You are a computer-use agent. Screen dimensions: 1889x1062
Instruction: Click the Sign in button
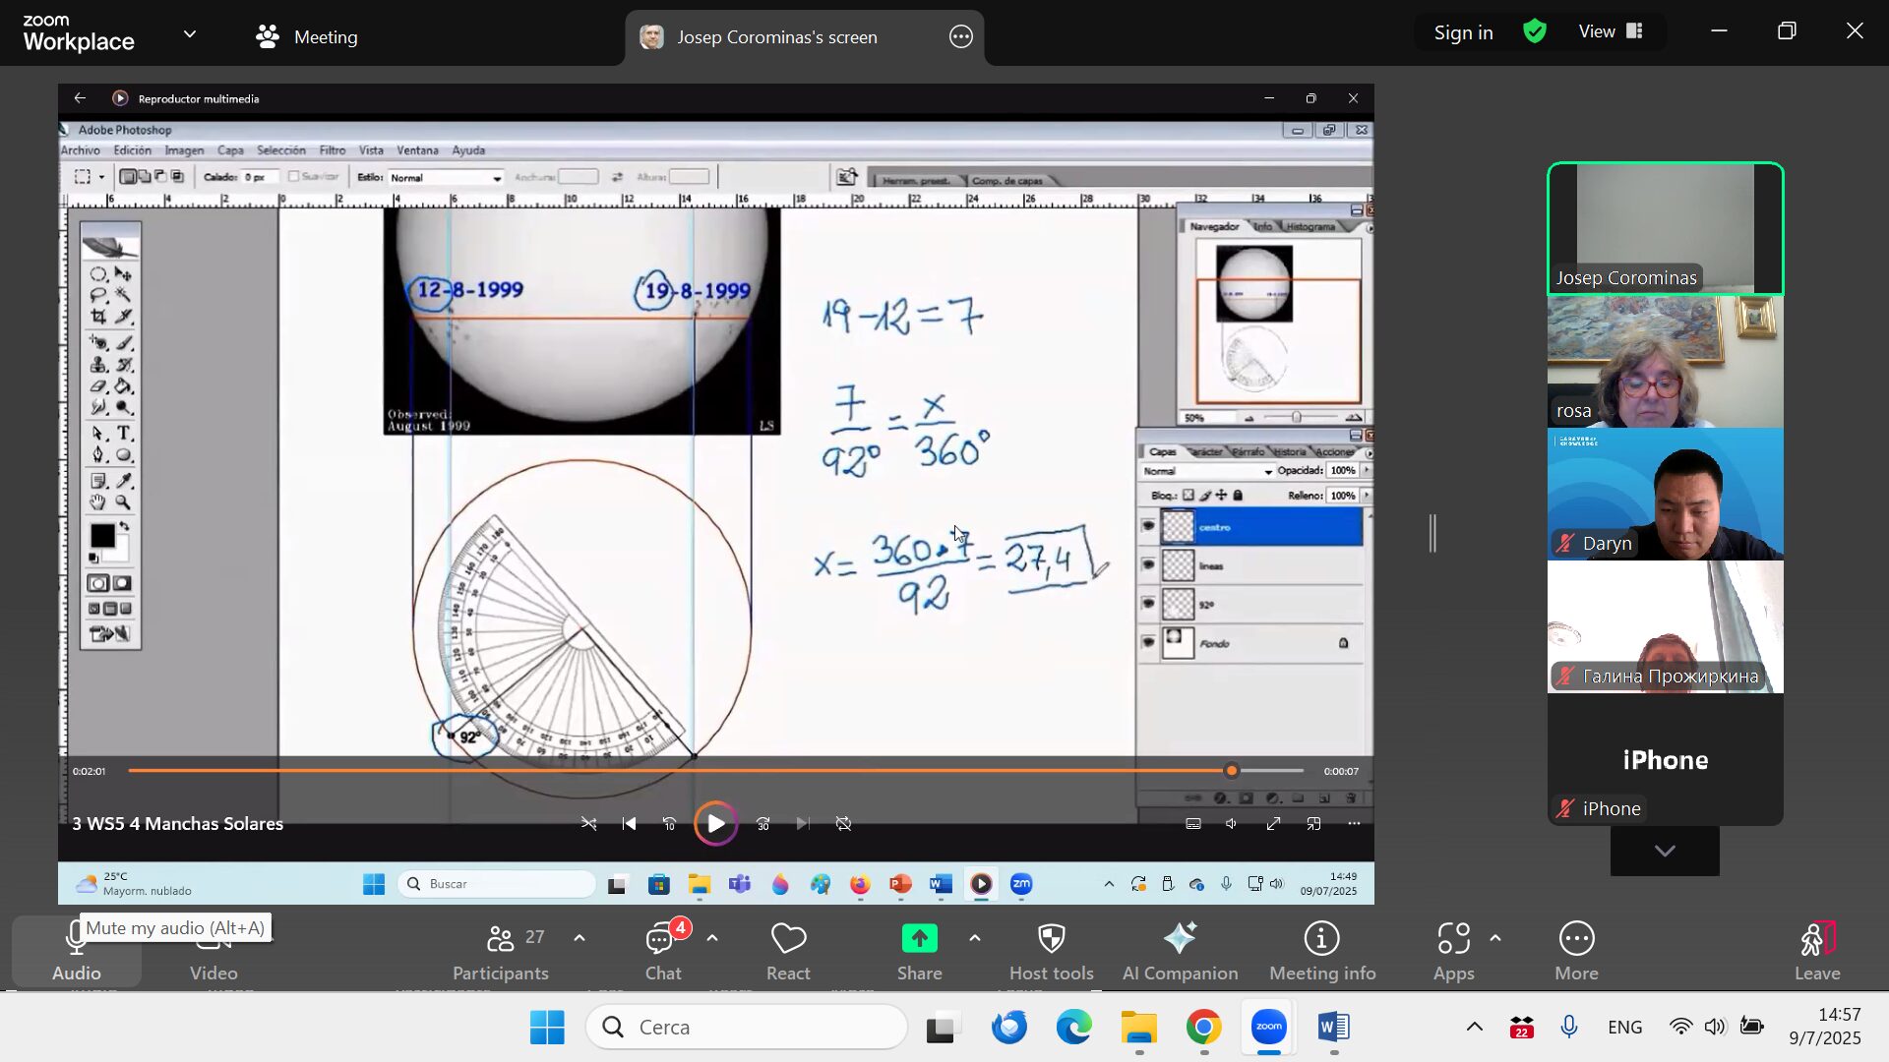coord(1463,32)
